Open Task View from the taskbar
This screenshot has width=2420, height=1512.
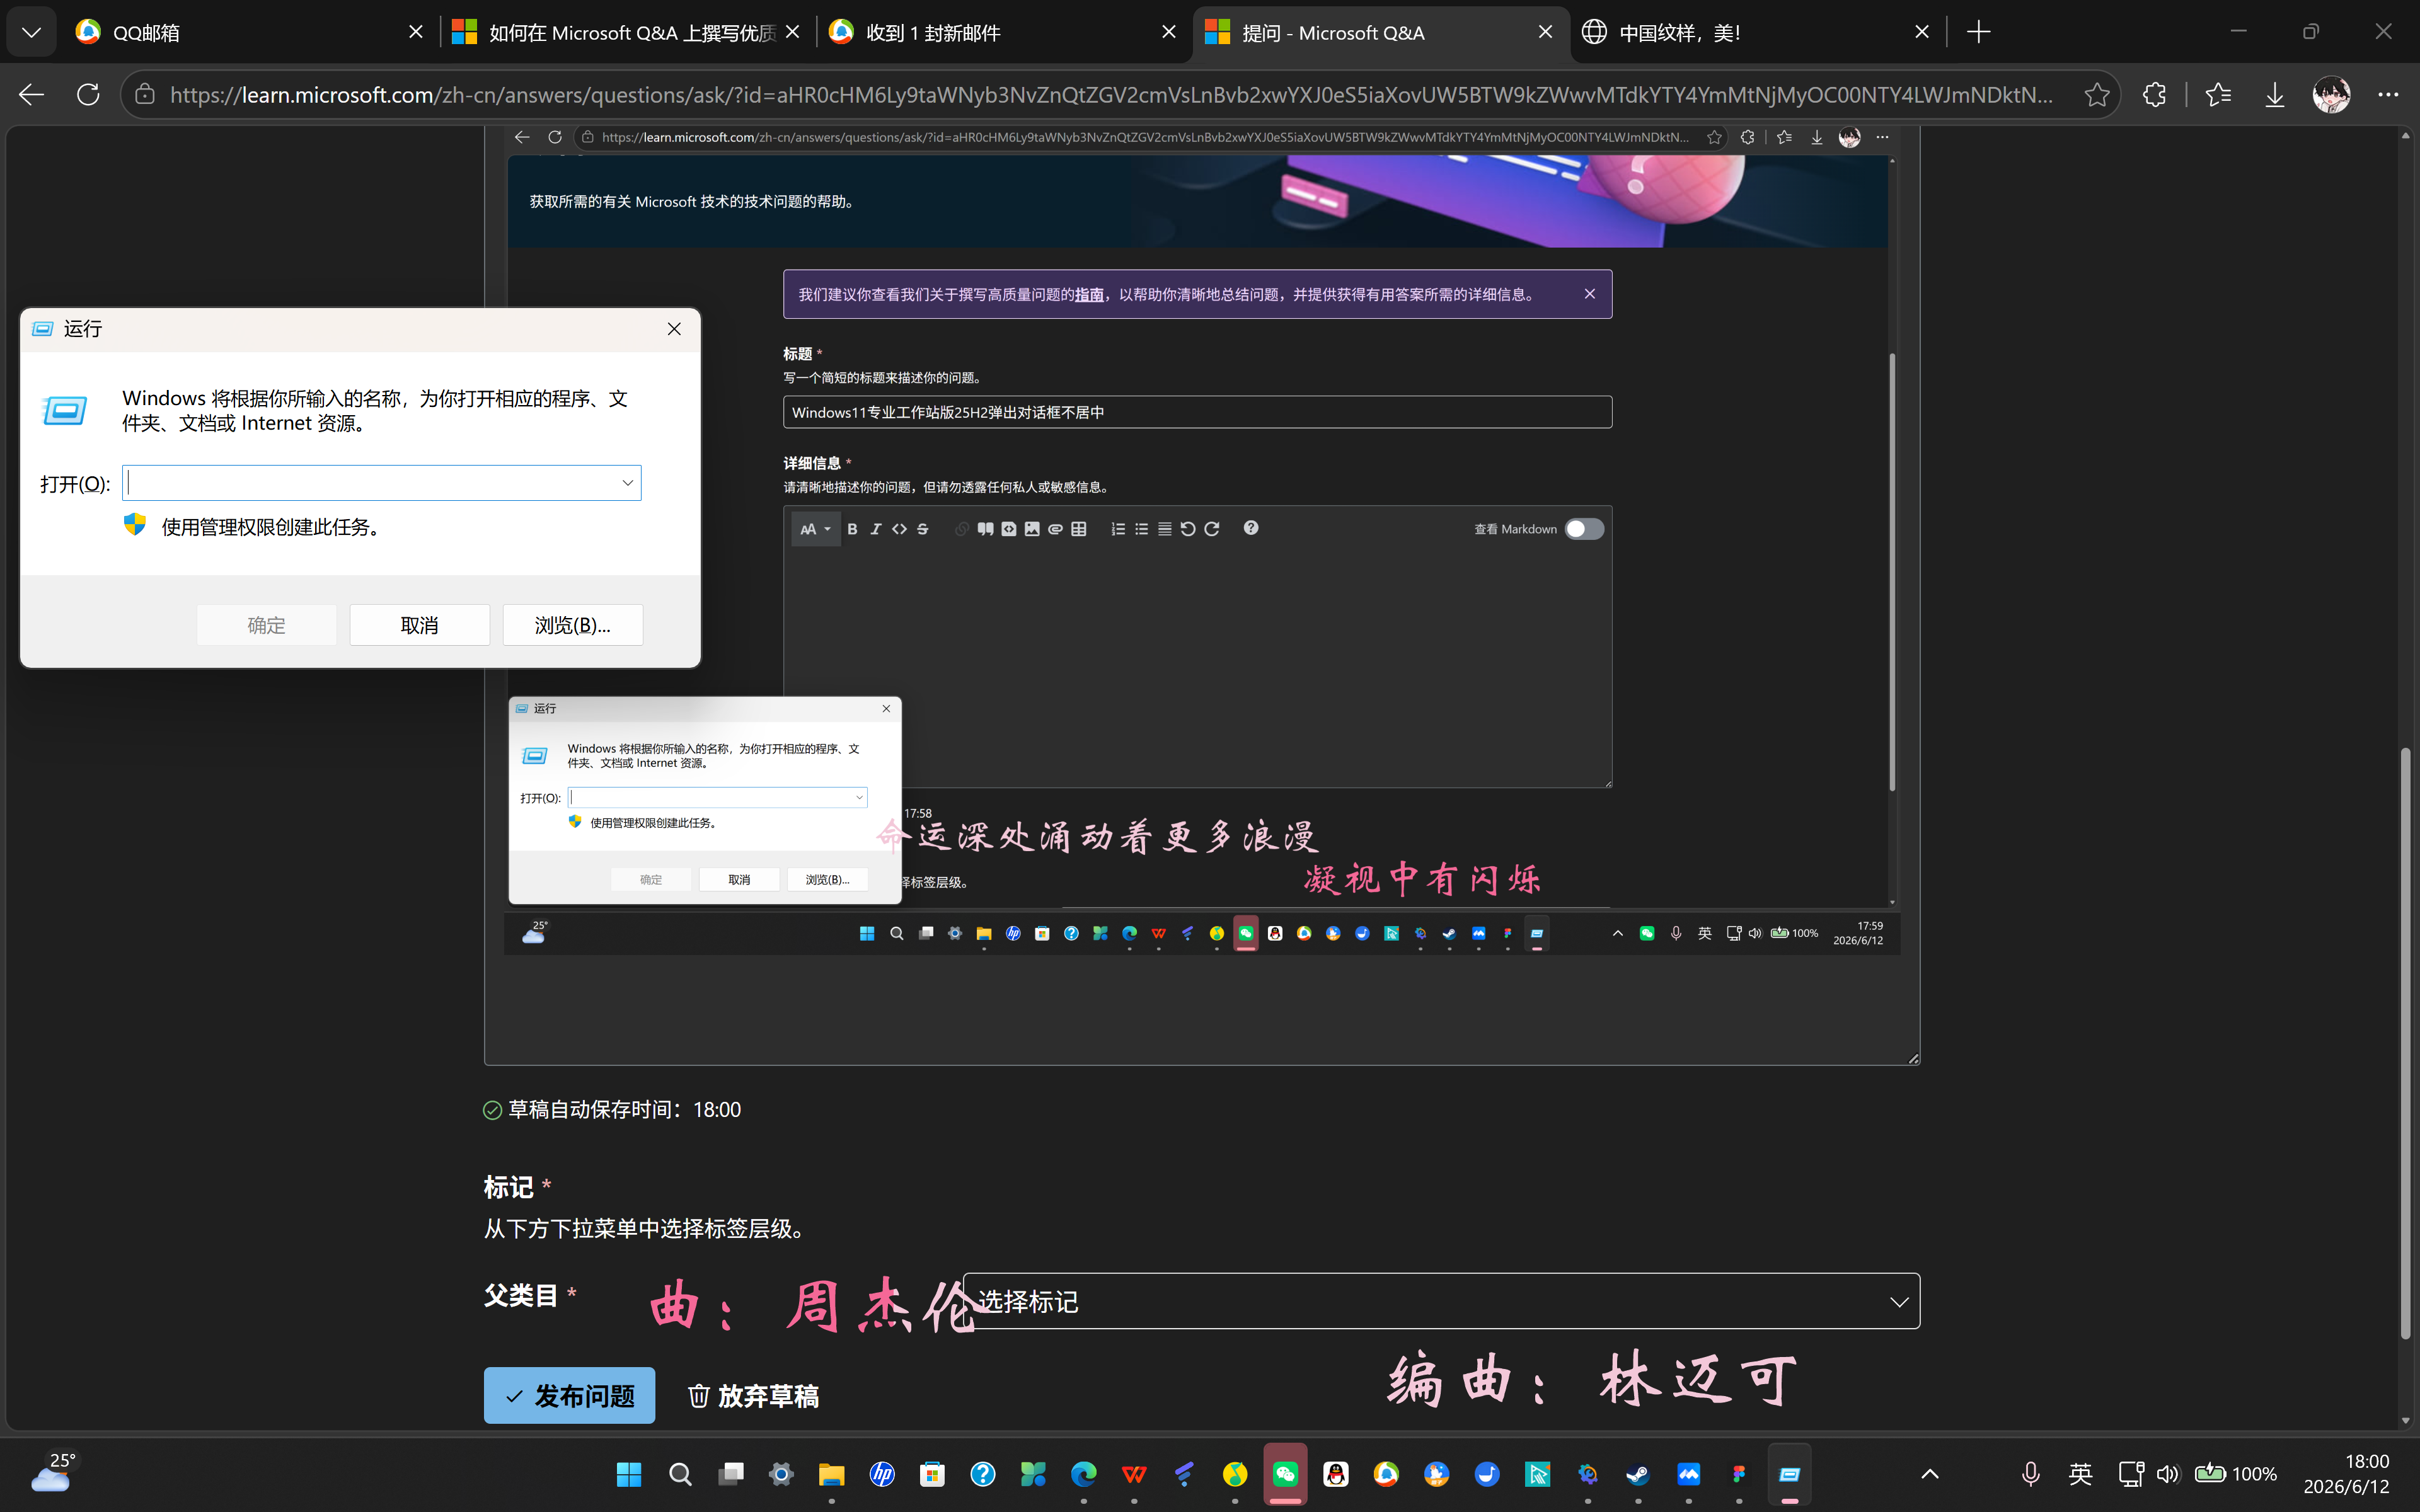[731, 1474]
